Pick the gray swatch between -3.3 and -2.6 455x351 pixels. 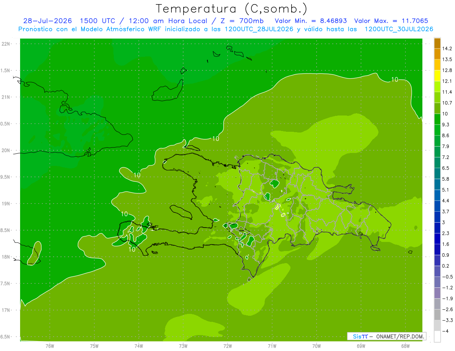(x=437, y=315)
